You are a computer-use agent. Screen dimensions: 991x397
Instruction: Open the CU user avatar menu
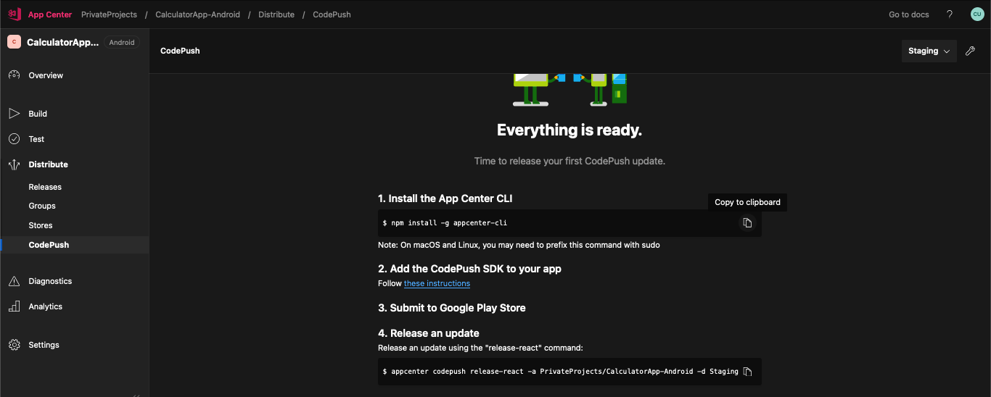(977, 14)
